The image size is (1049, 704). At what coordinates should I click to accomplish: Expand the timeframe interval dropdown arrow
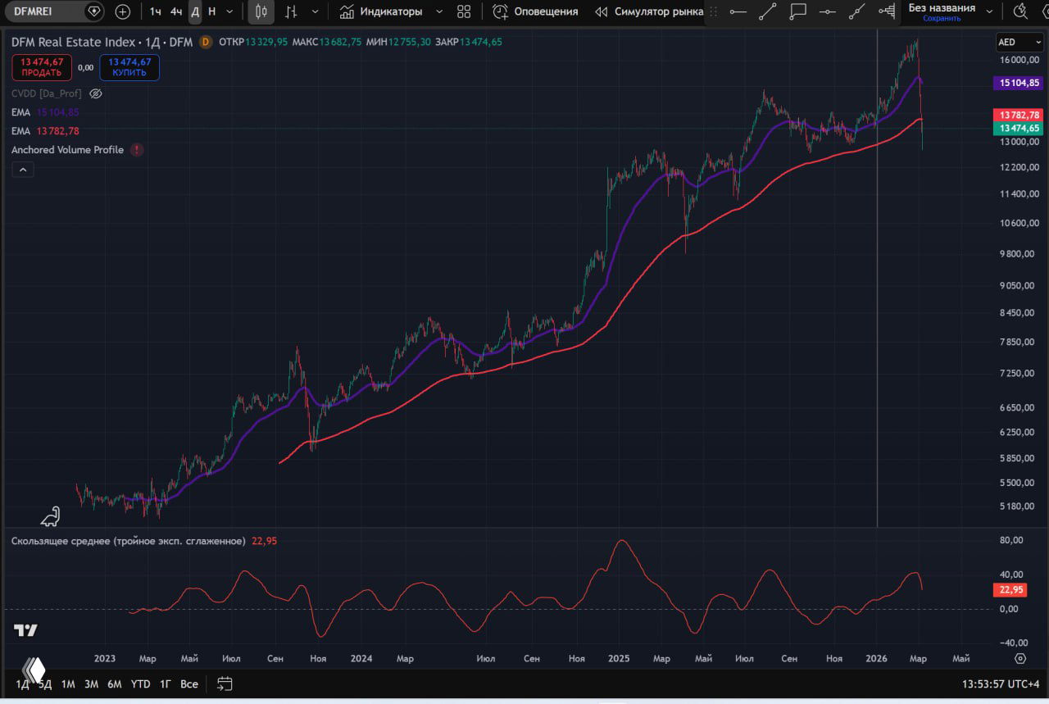[229, 11]
